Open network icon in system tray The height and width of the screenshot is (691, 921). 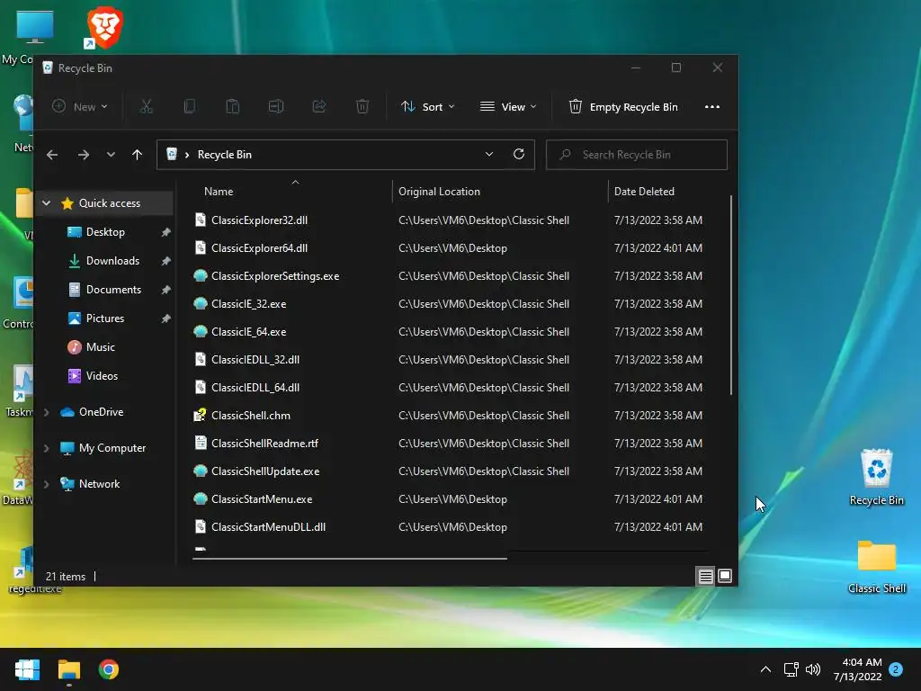tap(791, 669)
